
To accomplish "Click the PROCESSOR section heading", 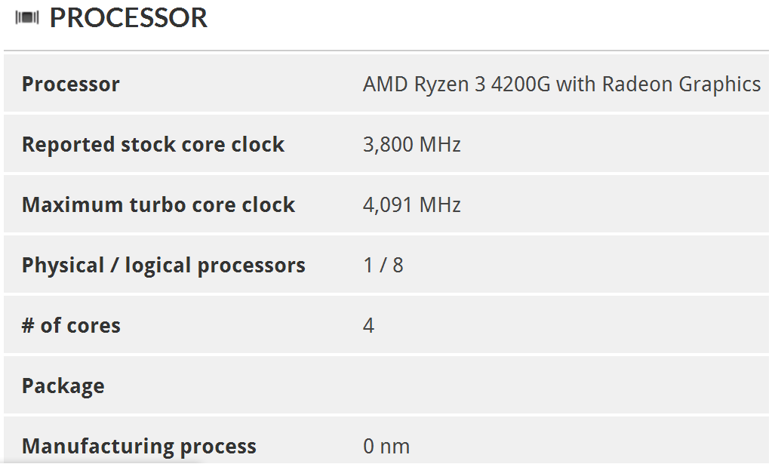I will pyautogui.click(x=128, y=17).
